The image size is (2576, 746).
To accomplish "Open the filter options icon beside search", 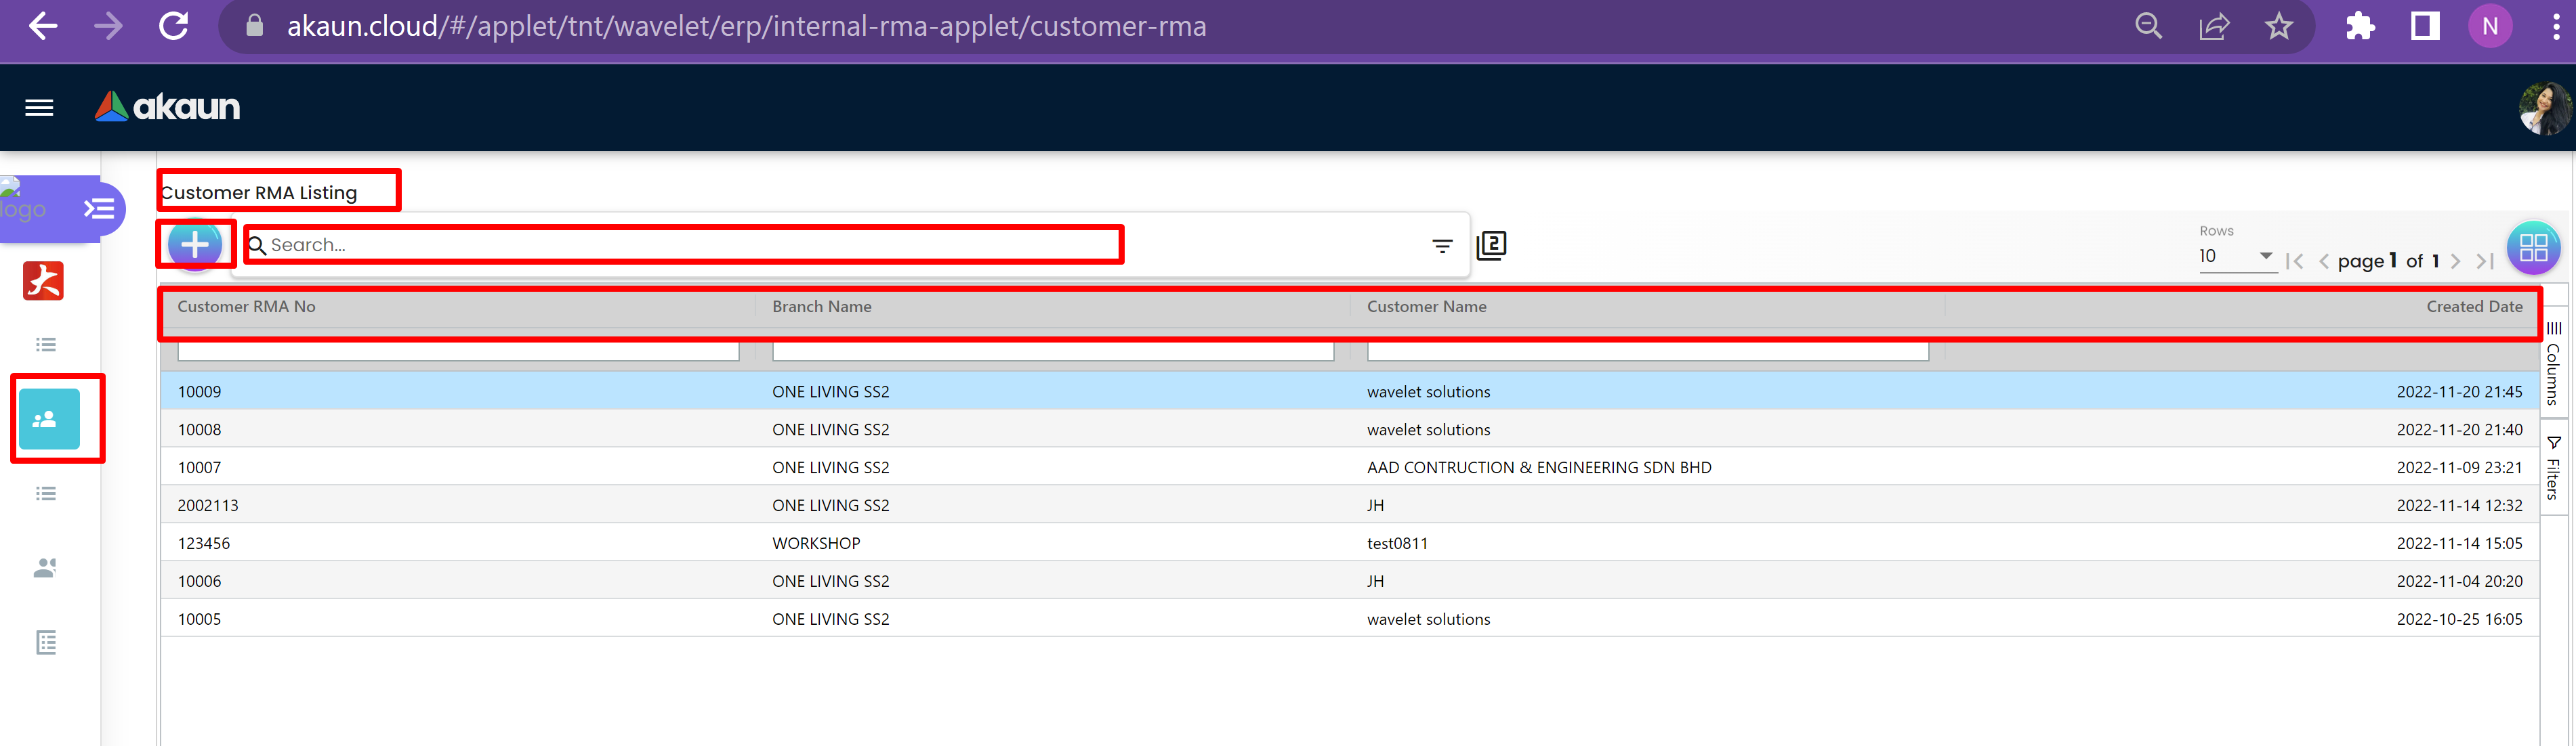I will pos(1441,246).
